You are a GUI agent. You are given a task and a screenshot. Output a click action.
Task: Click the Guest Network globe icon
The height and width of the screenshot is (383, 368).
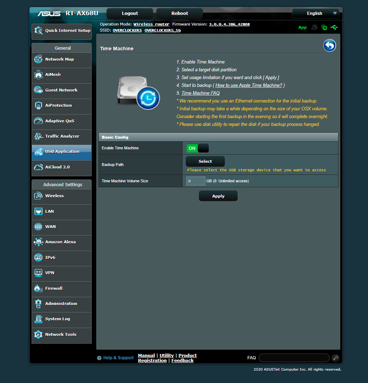pos(38,90)
